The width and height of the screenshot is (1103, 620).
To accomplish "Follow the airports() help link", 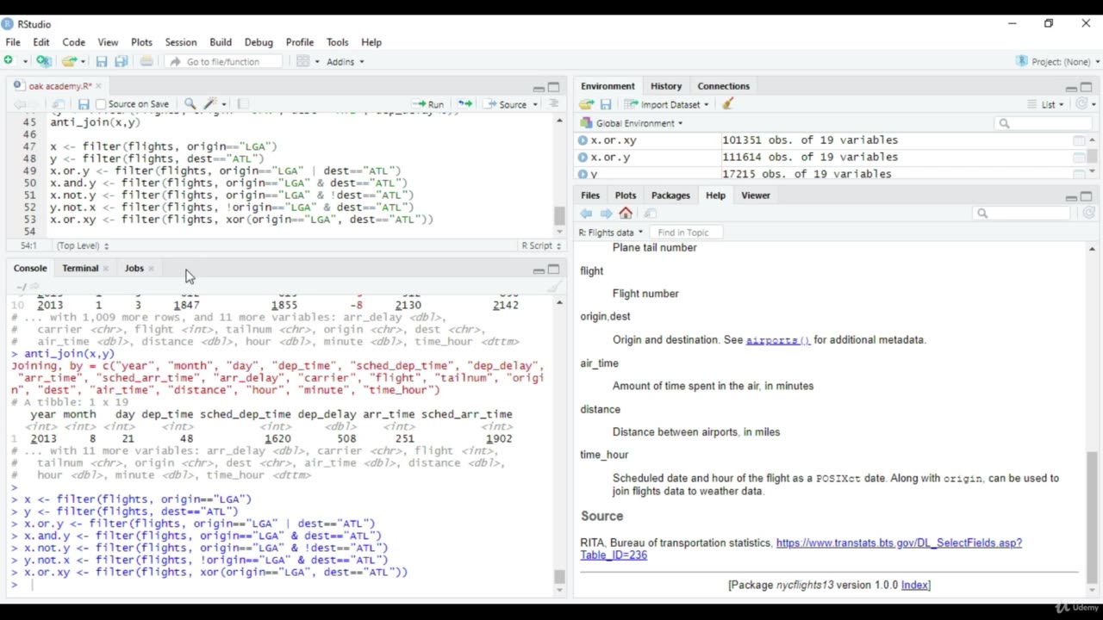I will pyautogui.click(x=777, y=340).
